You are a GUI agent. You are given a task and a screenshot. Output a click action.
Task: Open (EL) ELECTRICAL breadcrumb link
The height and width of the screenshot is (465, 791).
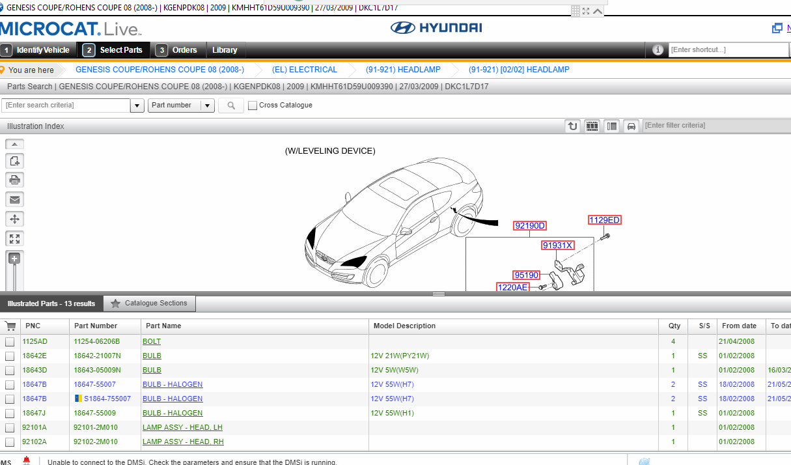(x=305, y=70)
